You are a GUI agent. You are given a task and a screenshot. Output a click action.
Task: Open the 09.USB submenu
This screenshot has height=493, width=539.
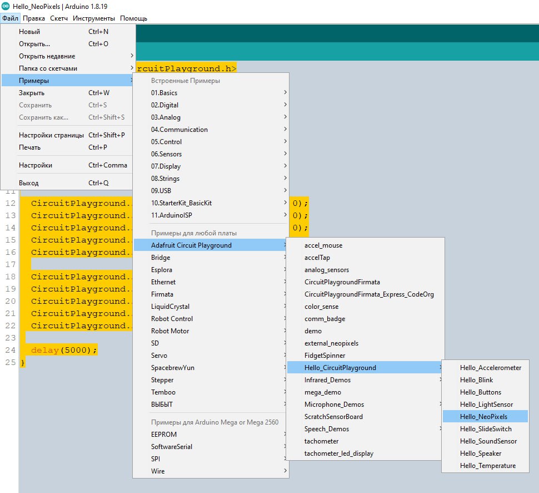[211, 191]
